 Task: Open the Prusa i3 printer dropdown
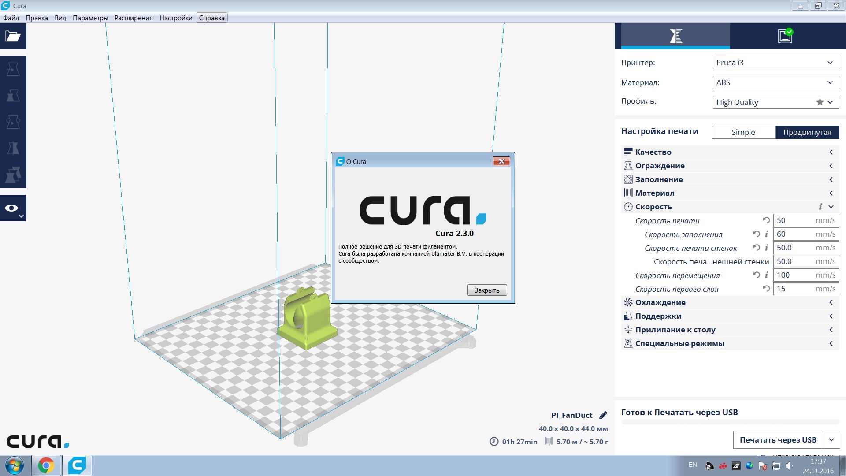point(775,63)
